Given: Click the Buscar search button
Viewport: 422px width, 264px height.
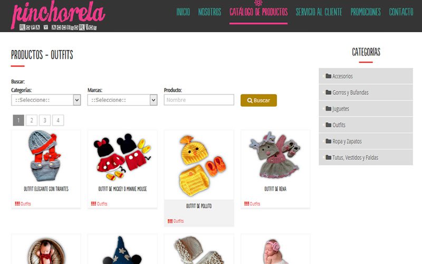Looking at the screenshot, I should click(258, 100).
